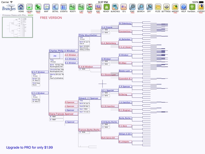This screenshot has width=205, height=154.
Task: Select the ROOT1 tree icon
Action: (72, 7)
